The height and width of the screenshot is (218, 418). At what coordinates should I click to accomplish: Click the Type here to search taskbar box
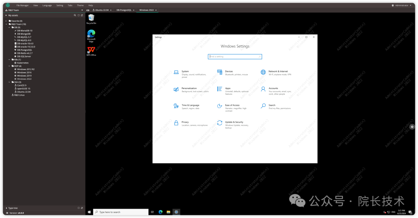coord(121,212)
